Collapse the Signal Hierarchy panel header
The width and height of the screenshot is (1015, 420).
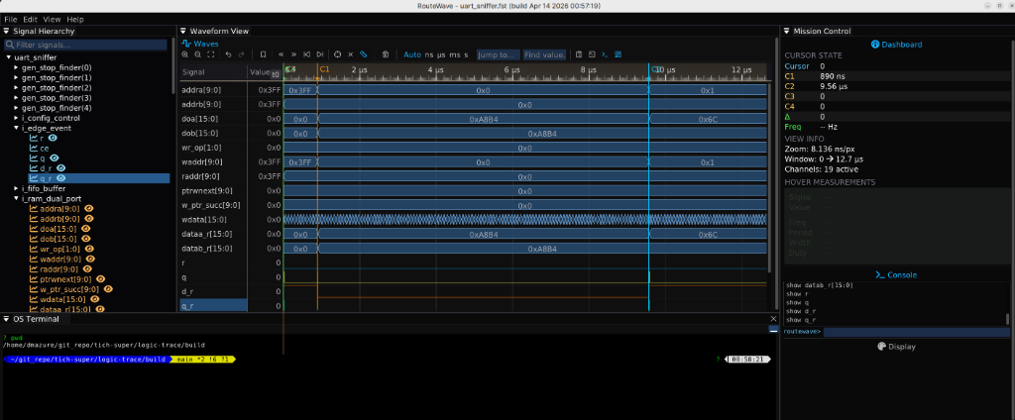(7, 31)
